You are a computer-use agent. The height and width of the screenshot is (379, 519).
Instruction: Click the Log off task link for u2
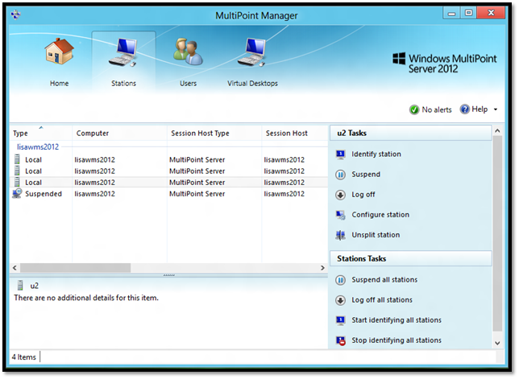[x=363, y=195]
